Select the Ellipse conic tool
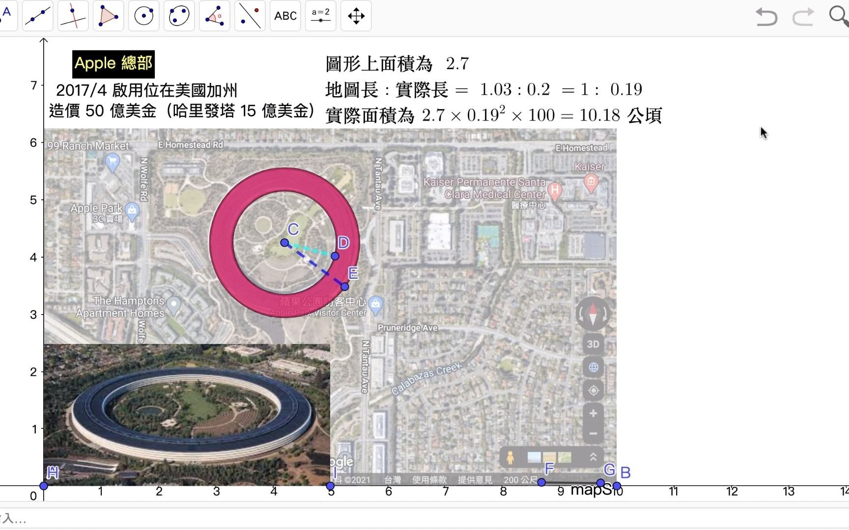This screenshot has height=530, width=849. tap(179, 16)
